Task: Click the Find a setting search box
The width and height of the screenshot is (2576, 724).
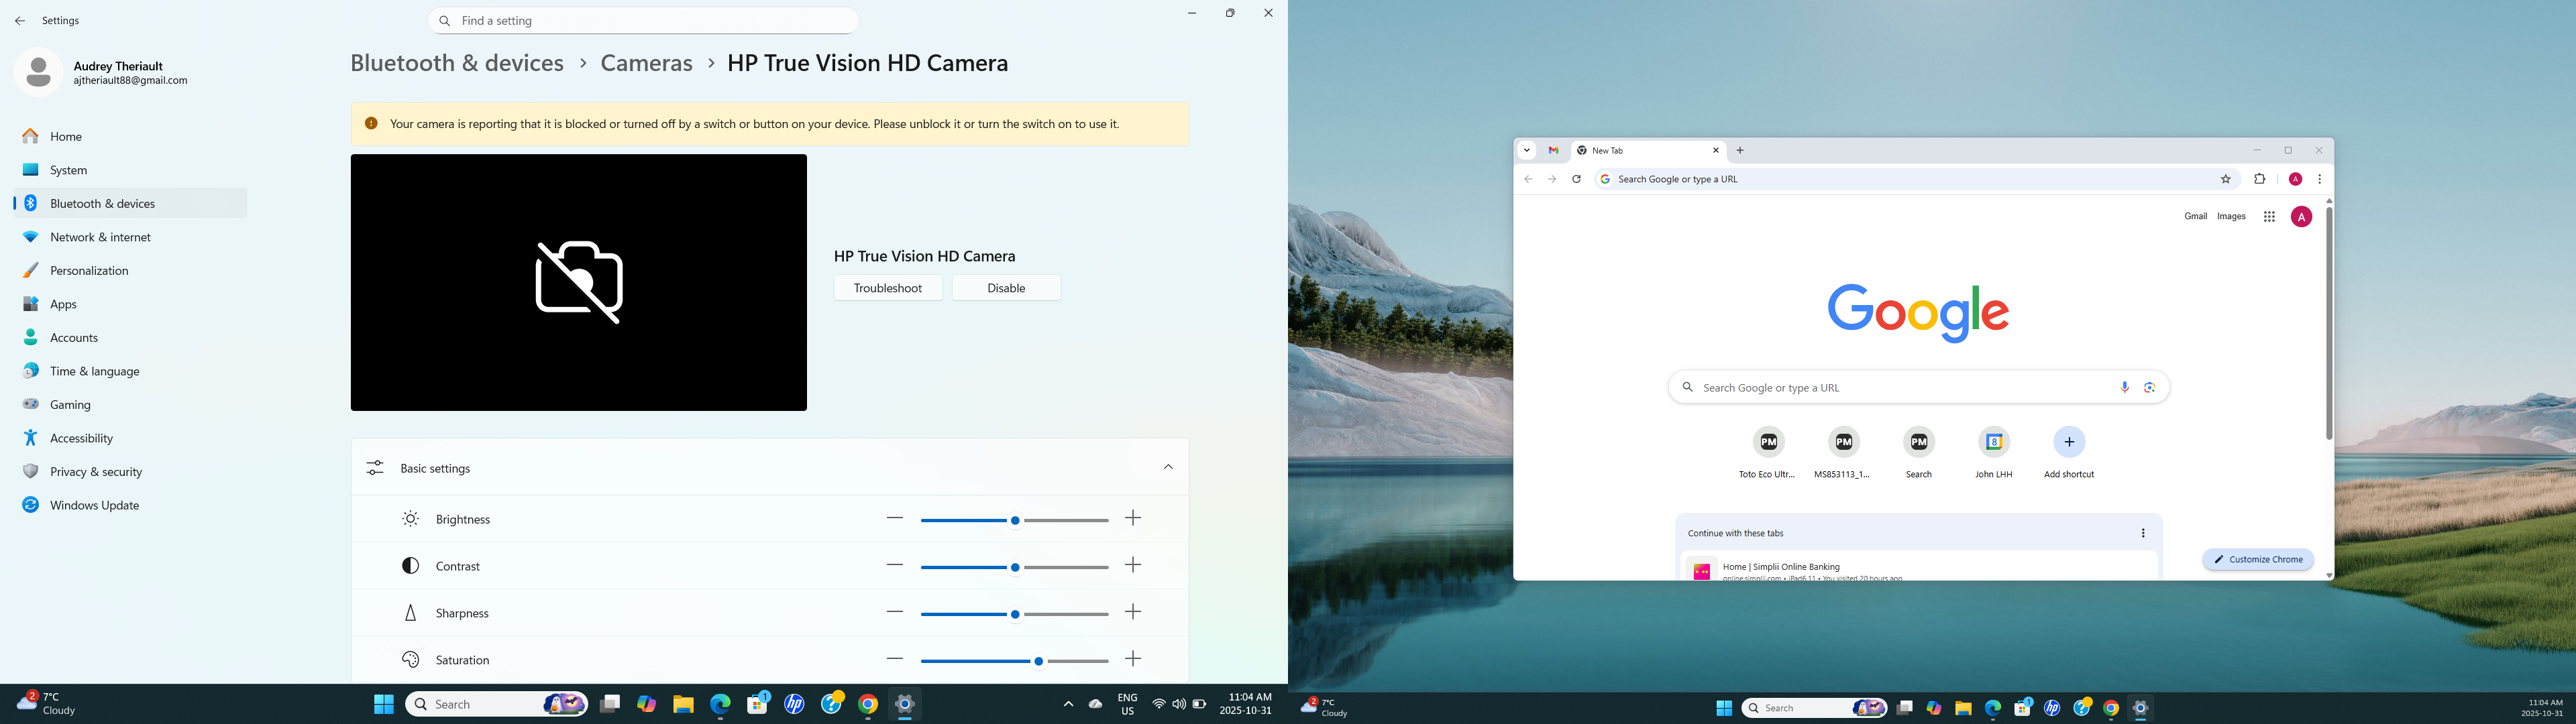Action: coord(643,20)
